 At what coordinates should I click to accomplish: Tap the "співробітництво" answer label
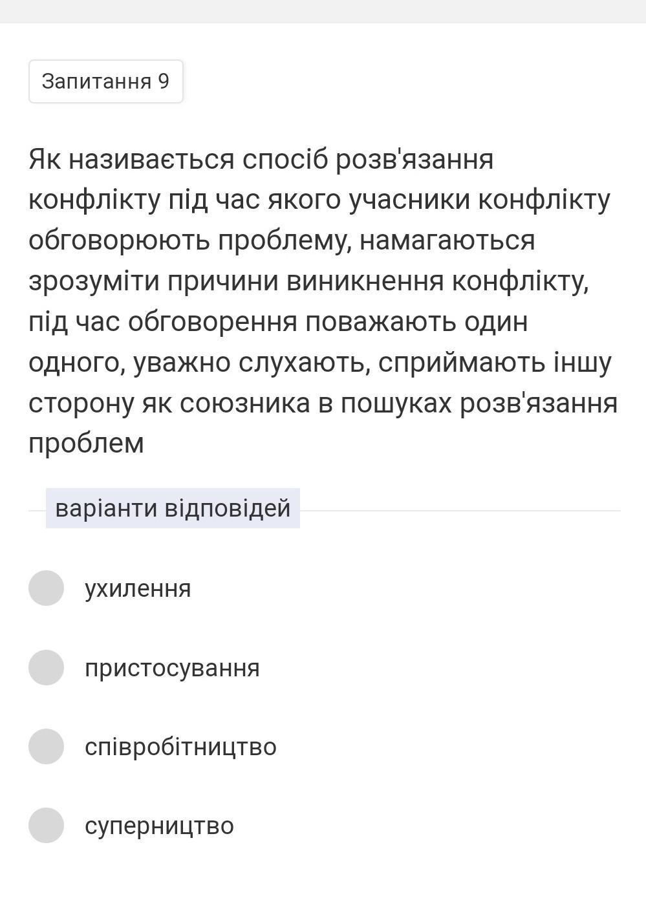[180, 747]
